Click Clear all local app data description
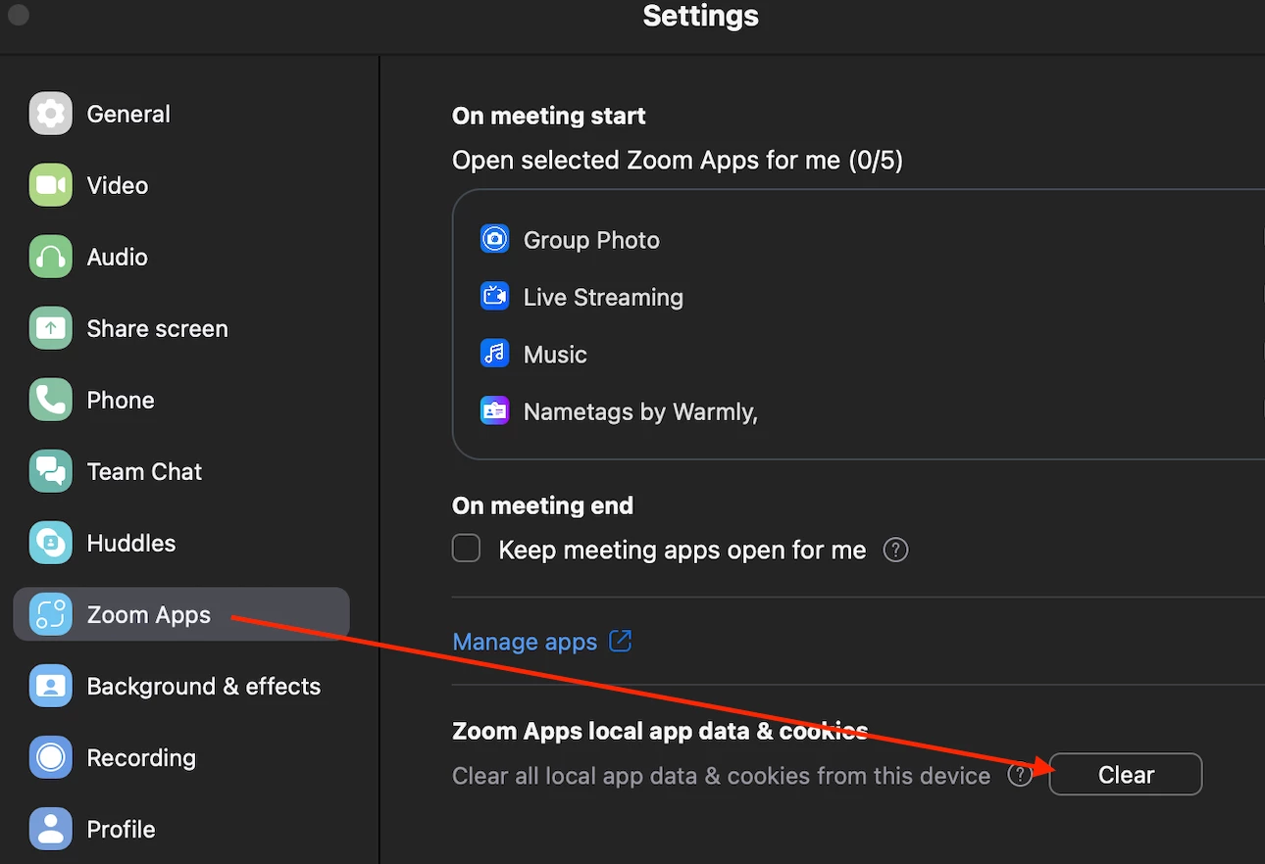 721,776
